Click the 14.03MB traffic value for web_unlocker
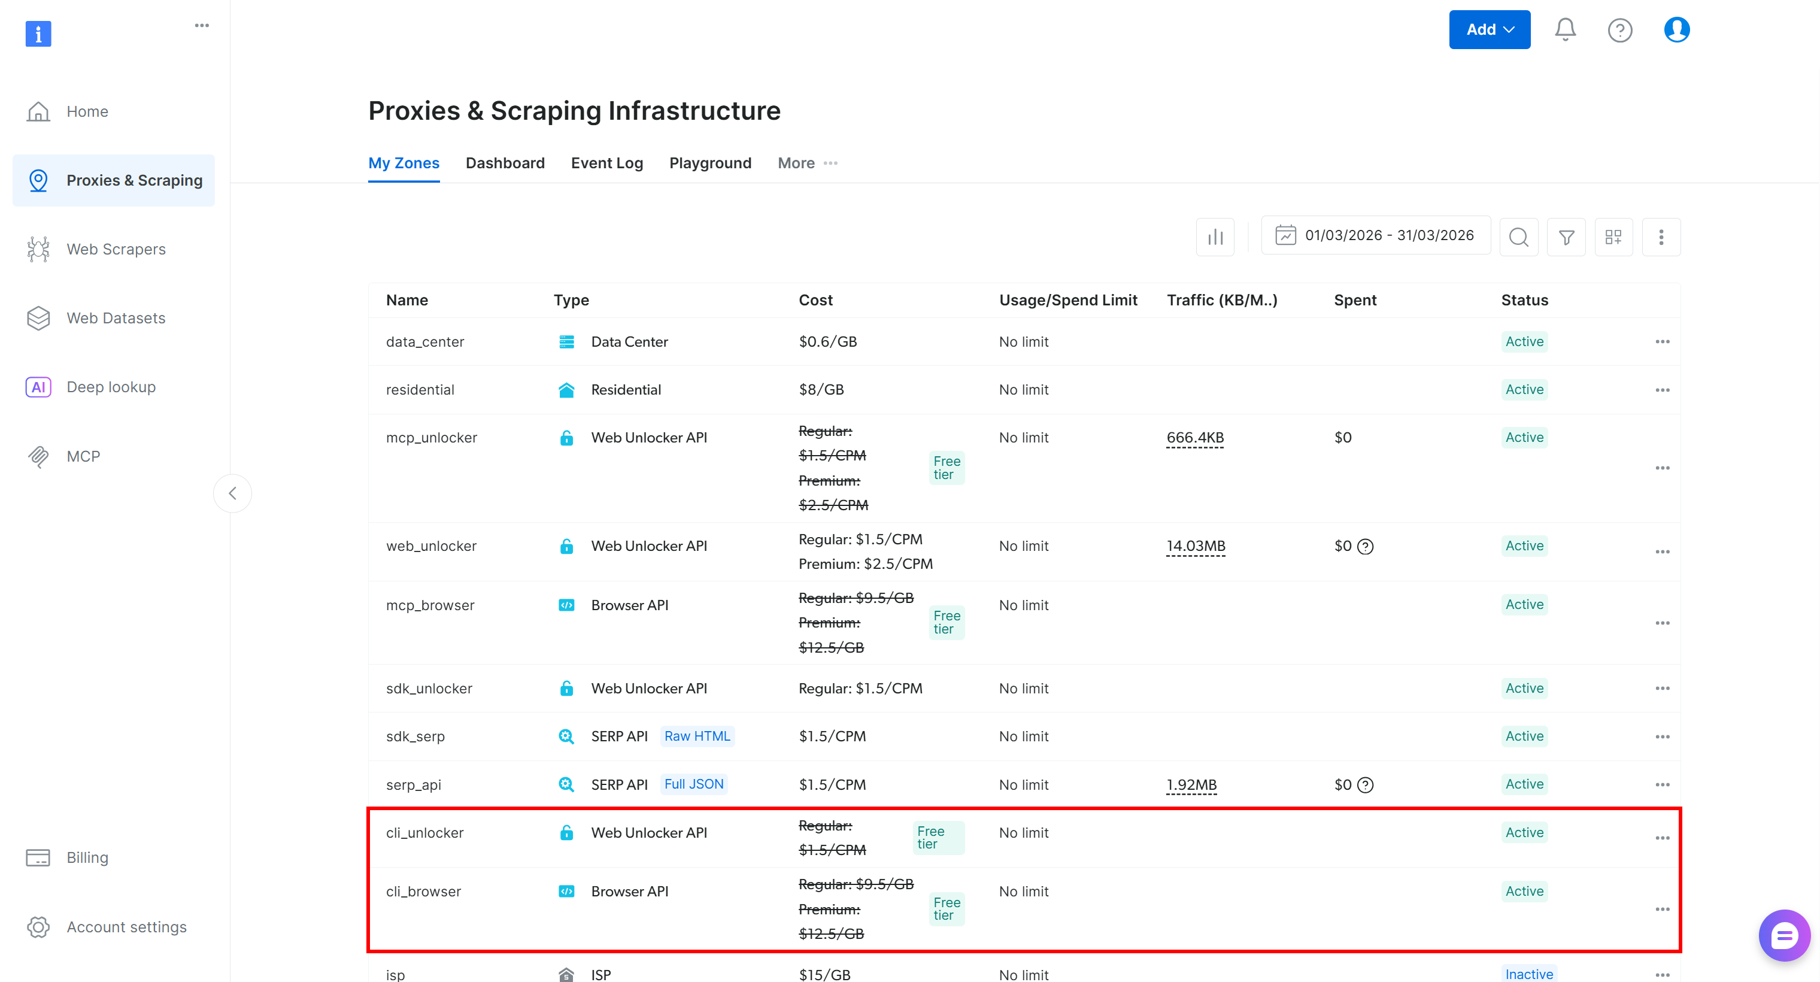This screenshot has height=982, width=1820. 1196,546
